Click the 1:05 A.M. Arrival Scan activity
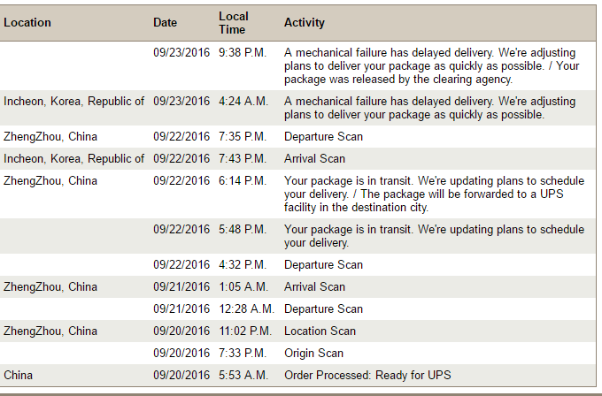The image size is (602, 396). [314, 287]
